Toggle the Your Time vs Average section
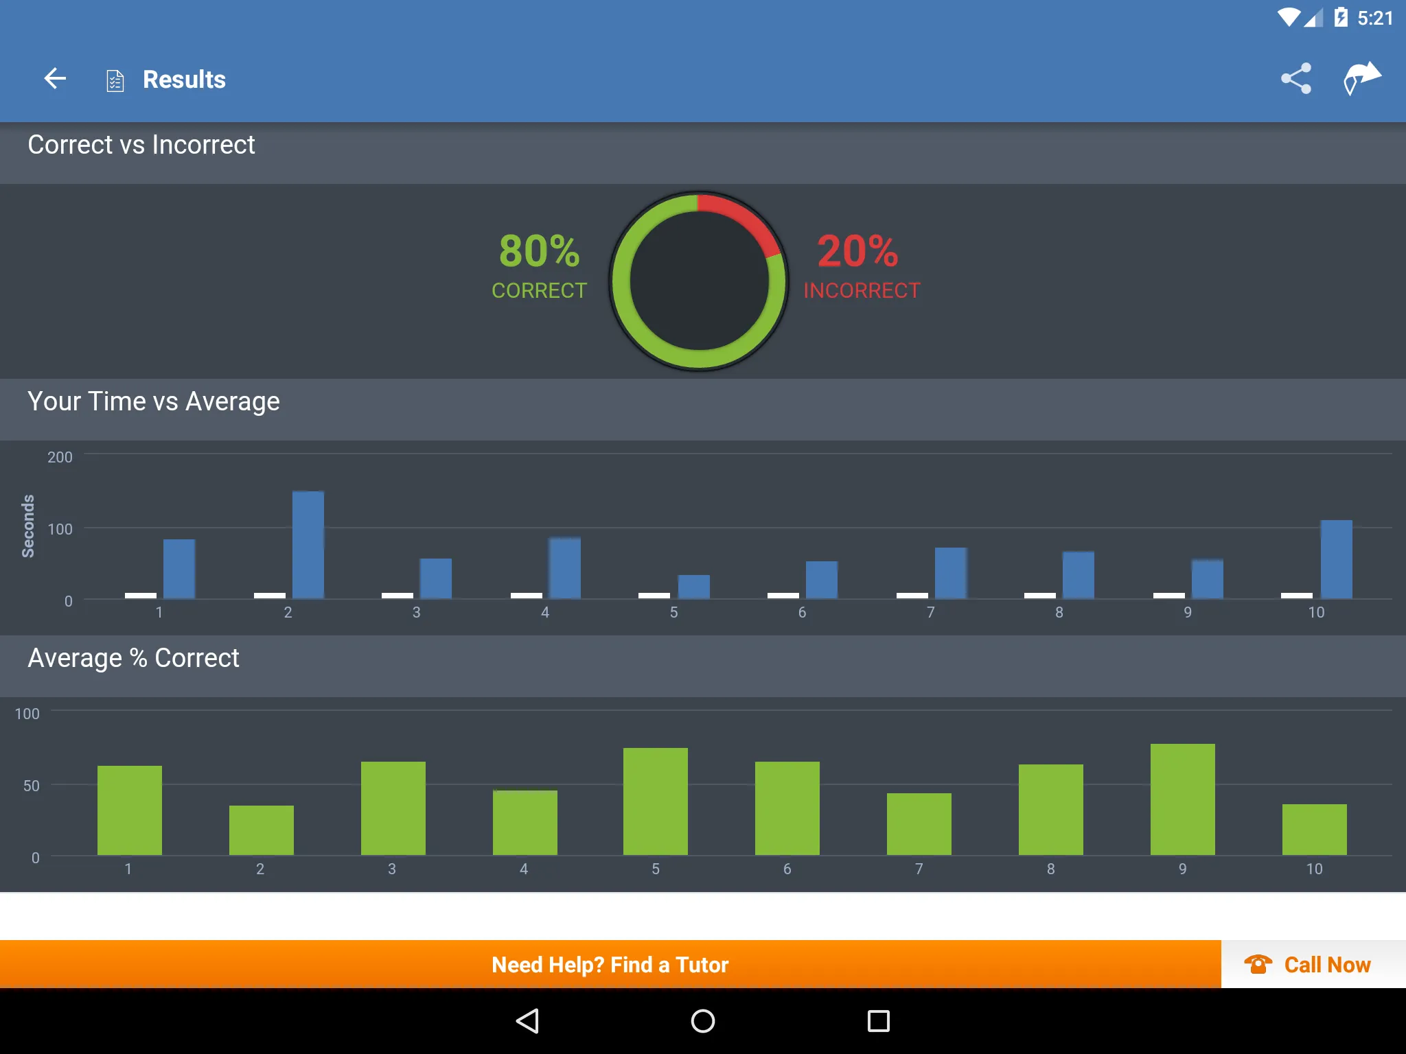Screen dimensions: 1406x1054 [703, 401]
